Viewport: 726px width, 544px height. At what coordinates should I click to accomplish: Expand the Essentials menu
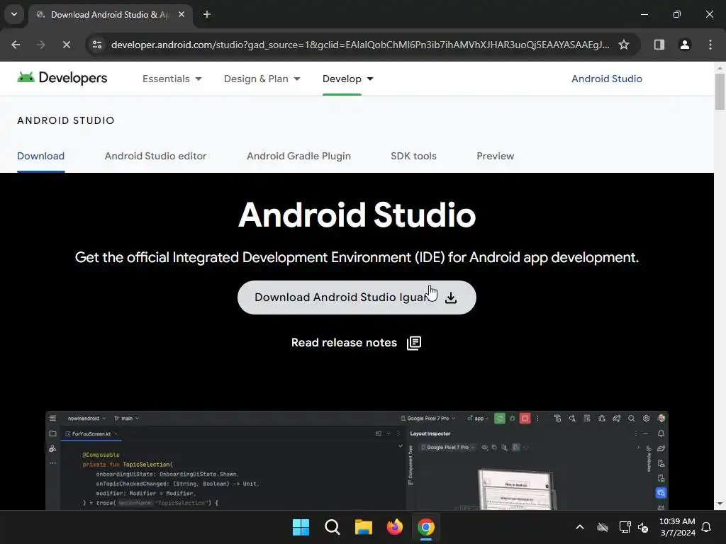pyautogui.click(x=172, y=79)
